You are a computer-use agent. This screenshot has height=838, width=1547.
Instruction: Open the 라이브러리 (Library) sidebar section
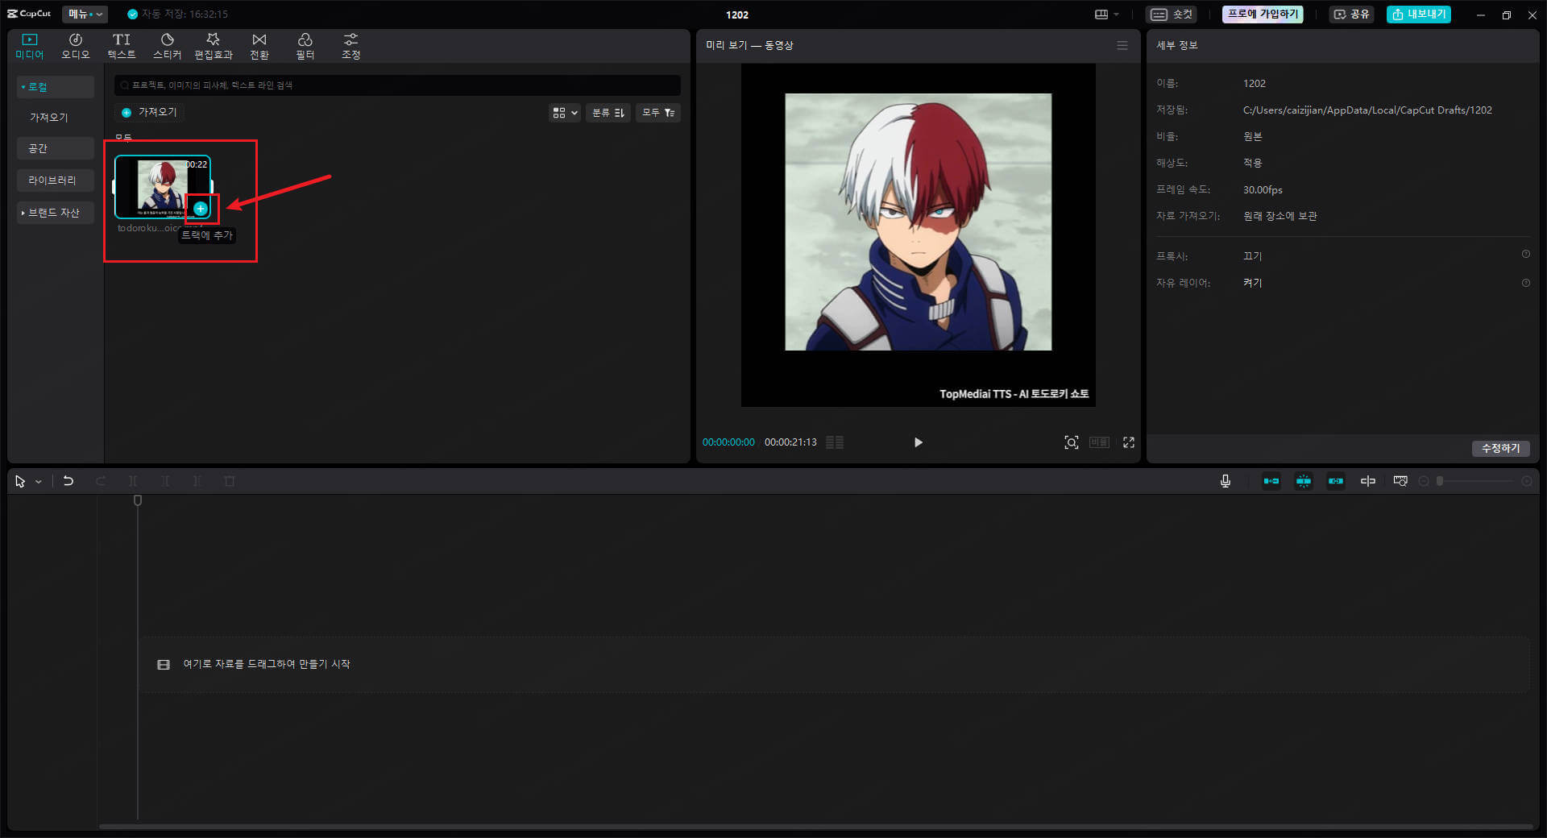pyautogui.click(x=55, y=180)
